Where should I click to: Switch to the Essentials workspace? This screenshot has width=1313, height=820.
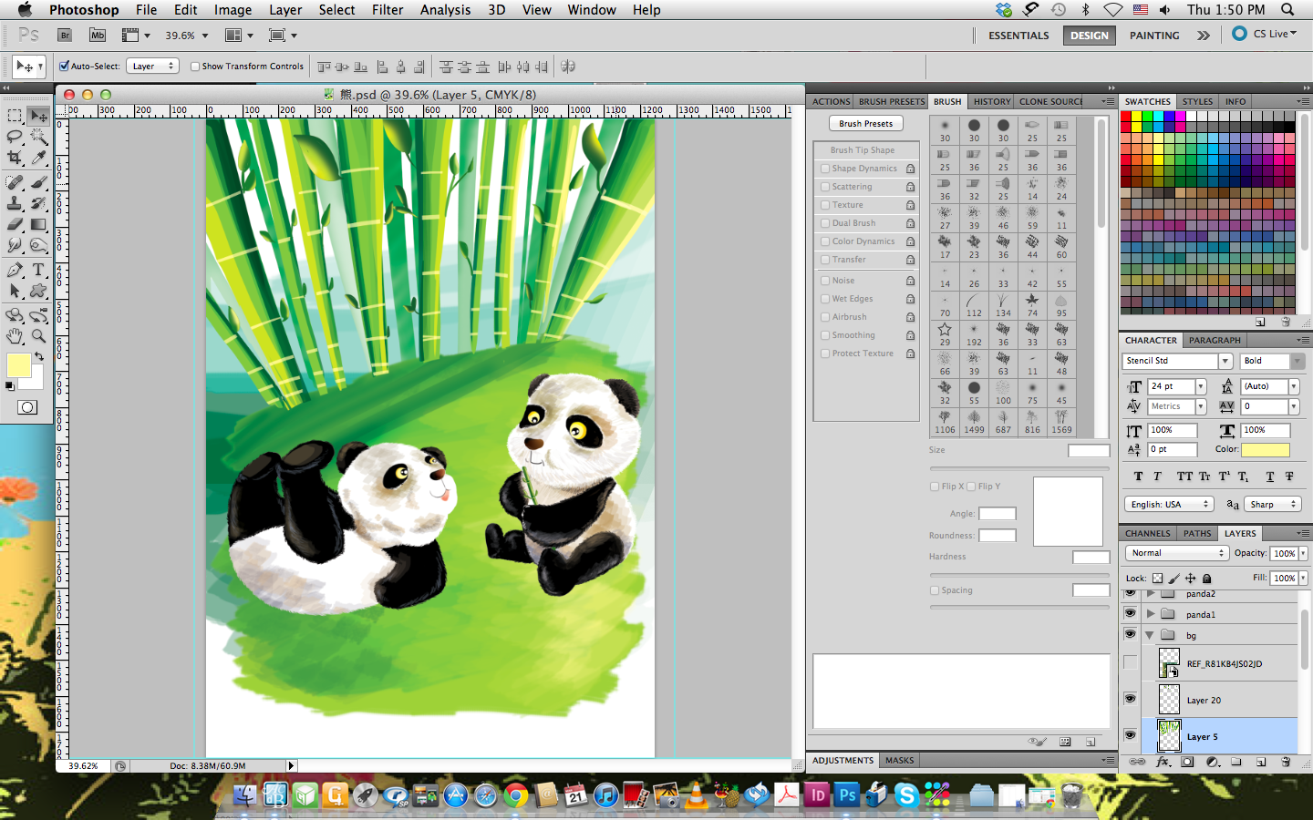point(1018,36)
